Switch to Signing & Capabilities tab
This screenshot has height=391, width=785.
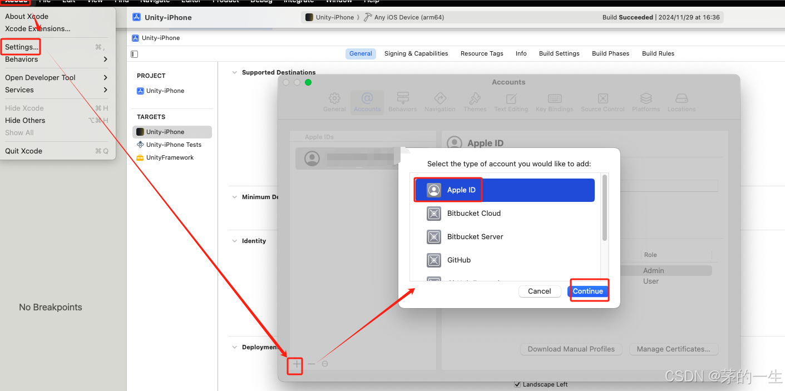416,53
